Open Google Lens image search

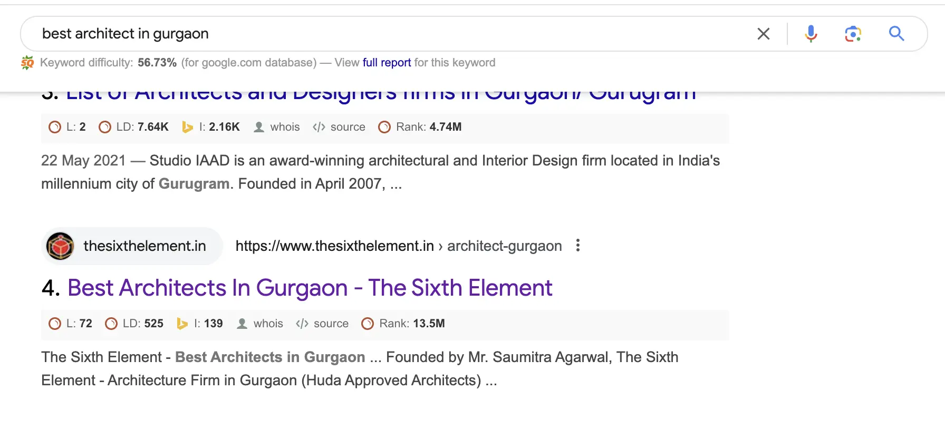pyautogui.click(x=853, y=34)
